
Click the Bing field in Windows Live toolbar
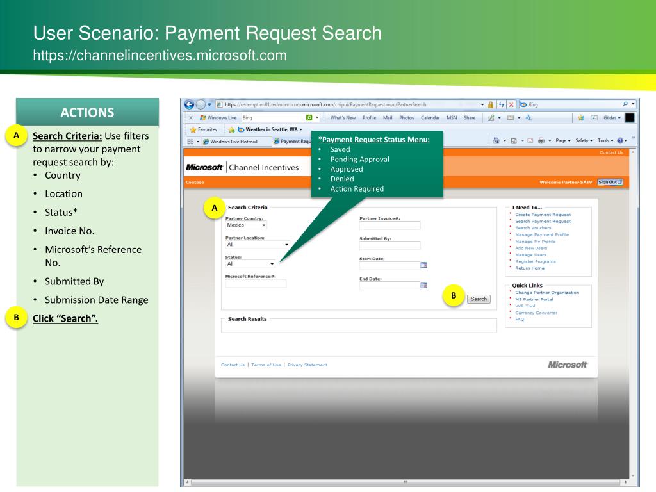click(x=273, y=118)
